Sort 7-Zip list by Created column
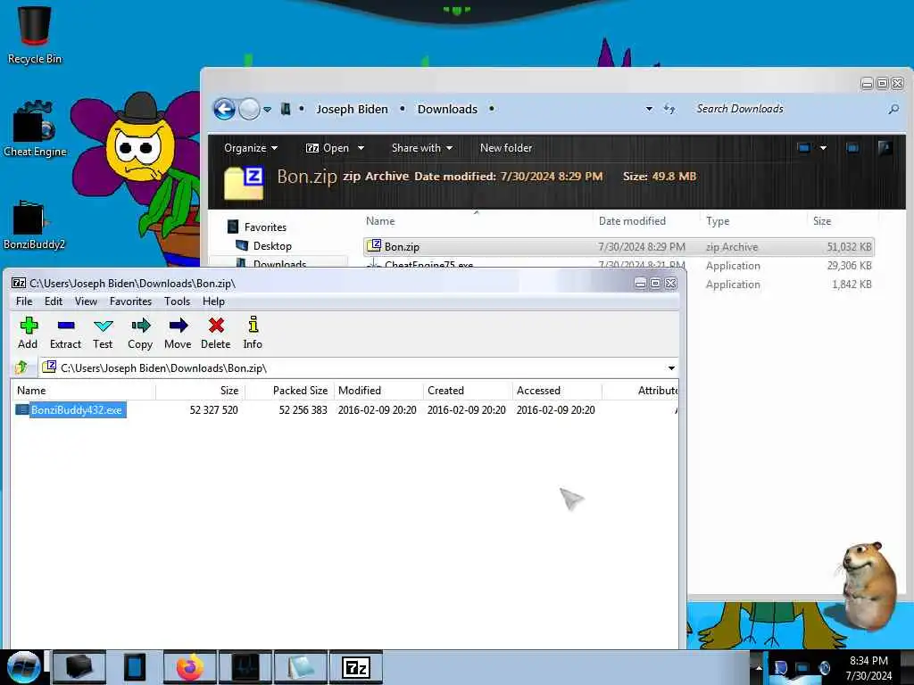The image size is (914, 685). pos(468,391)
